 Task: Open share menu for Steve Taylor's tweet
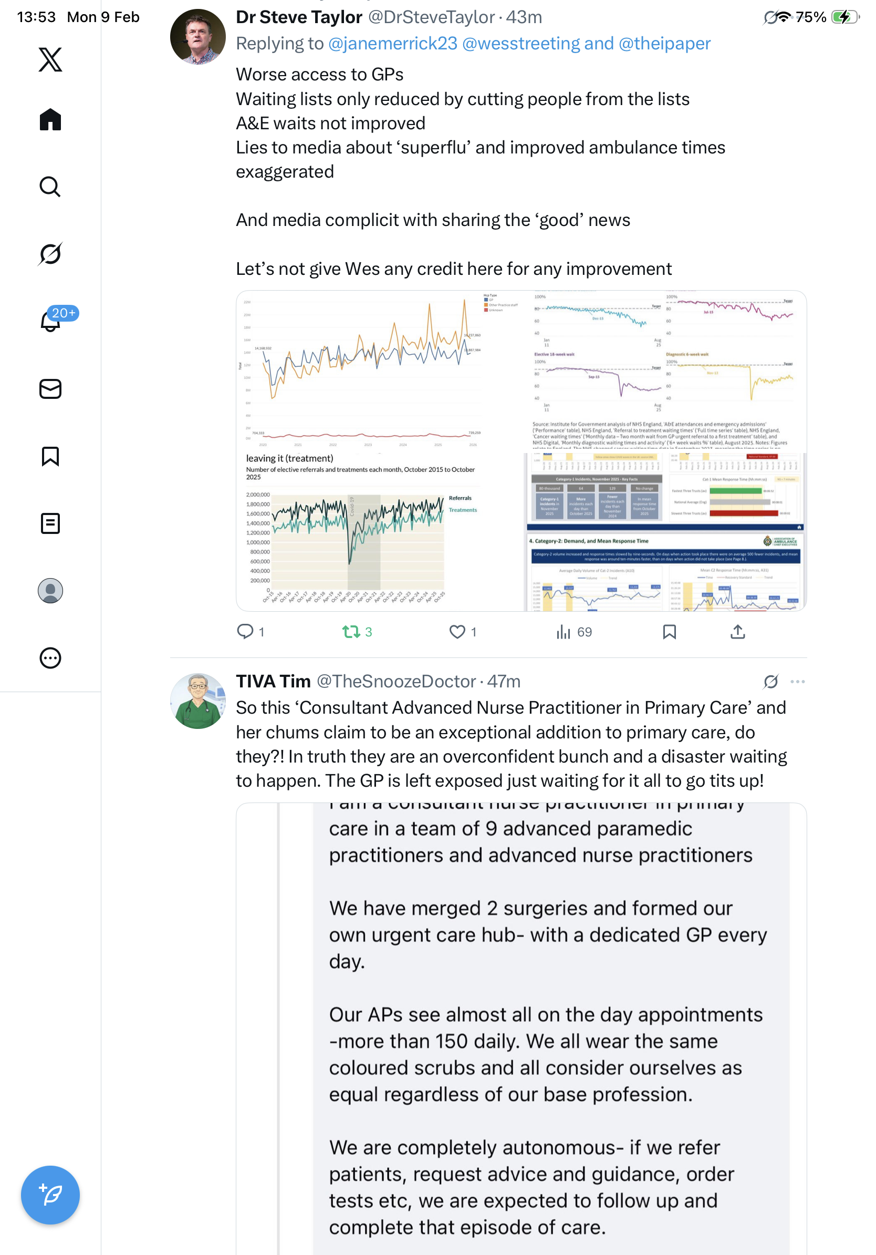[737, 632]
